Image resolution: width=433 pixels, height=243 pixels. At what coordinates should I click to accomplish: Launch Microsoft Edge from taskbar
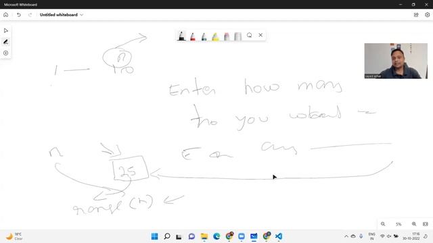pyautogui.click(x=216, y=236)
